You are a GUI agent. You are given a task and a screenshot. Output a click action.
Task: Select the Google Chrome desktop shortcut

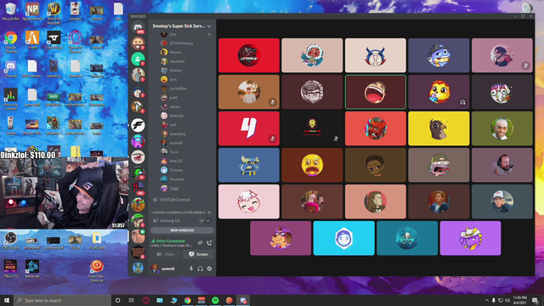coord(11,42)
